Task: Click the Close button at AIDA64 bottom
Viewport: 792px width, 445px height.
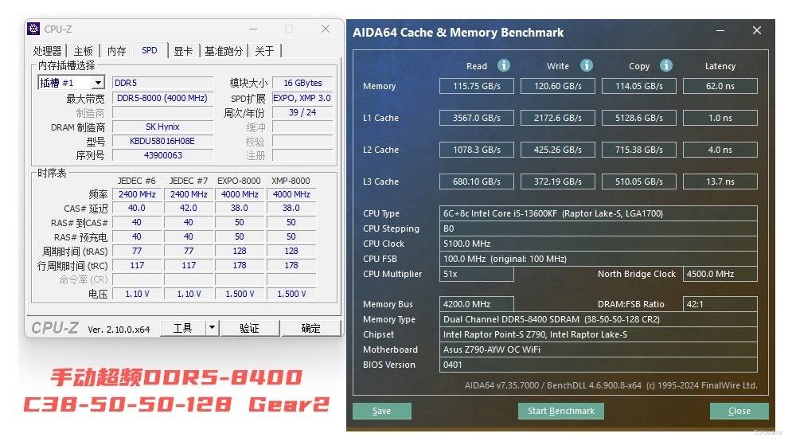Action: point(739,411)
